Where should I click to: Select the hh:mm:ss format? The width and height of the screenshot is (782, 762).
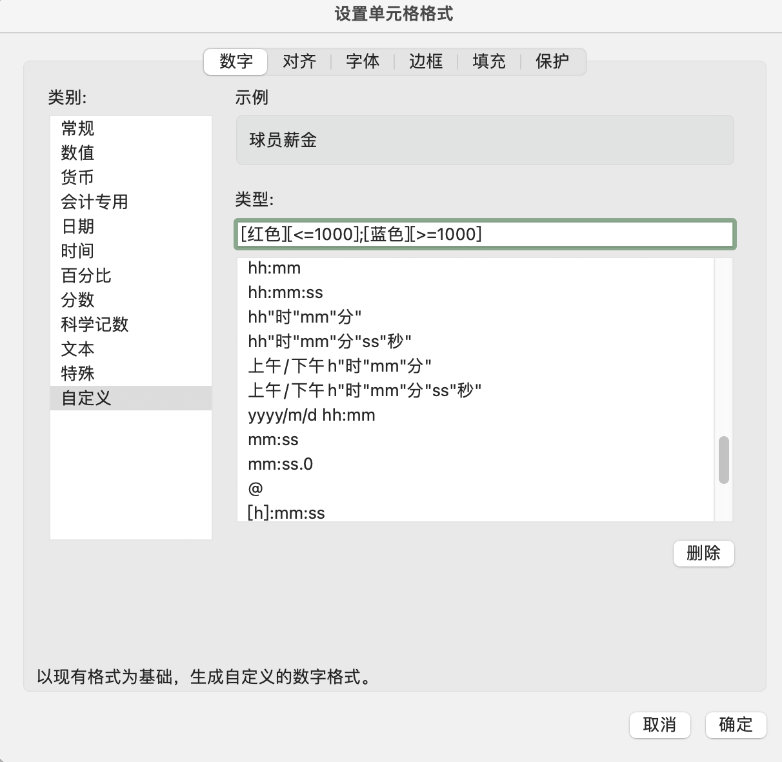(x=476, y=292)
